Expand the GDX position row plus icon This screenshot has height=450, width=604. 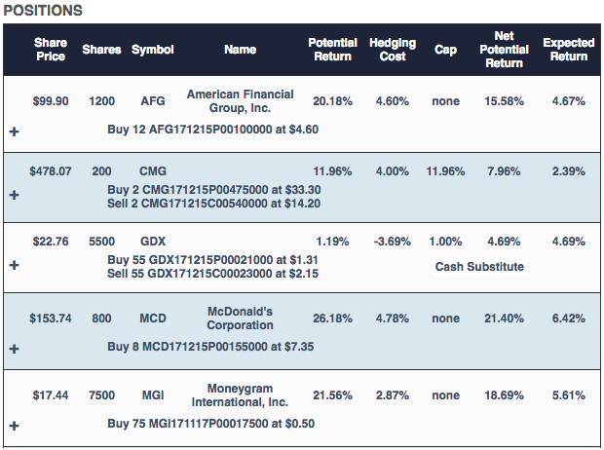tap(15, 265)
